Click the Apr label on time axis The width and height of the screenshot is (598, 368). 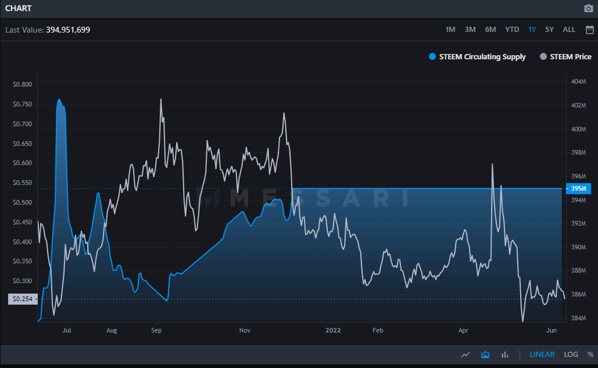pyautogui.click(x=463, y=330)
